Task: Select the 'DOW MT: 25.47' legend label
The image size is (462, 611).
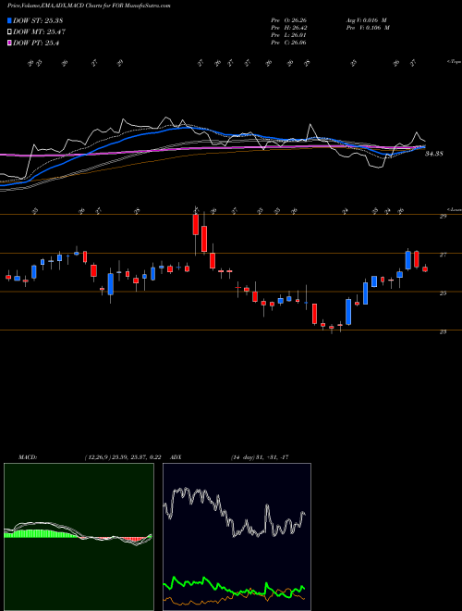Action: [x=38, y=32]
